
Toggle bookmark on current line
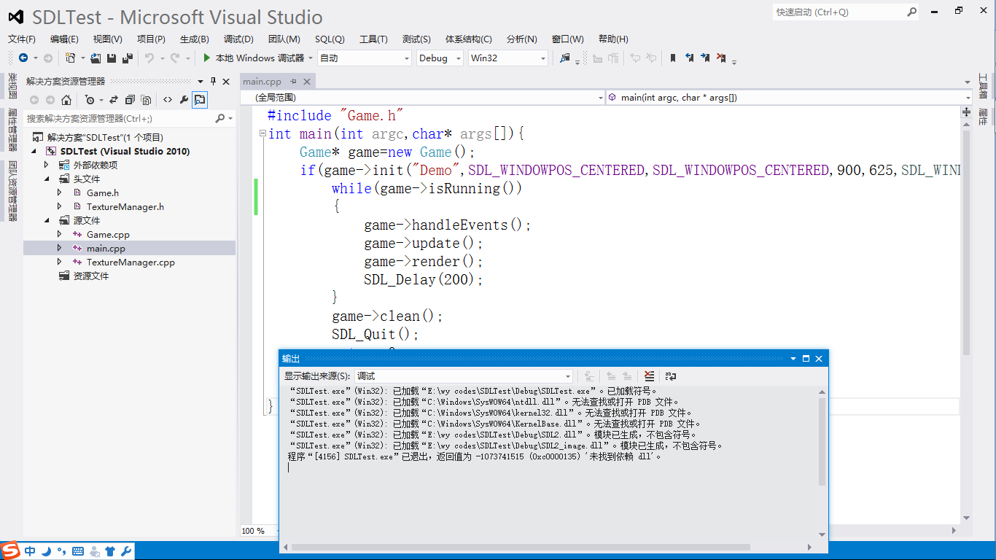(x=673, y=58)
